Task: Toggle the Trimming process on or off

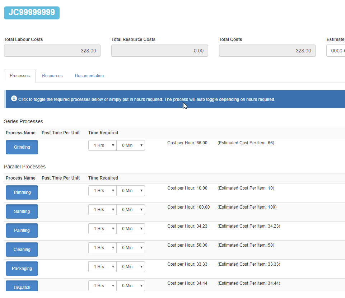Action: click(x=22, y=192)
